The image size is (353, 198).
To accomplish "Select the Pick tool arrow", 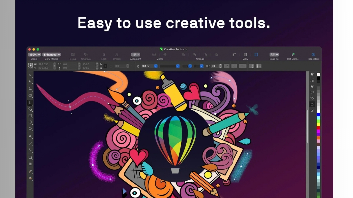I will point(30,75).
